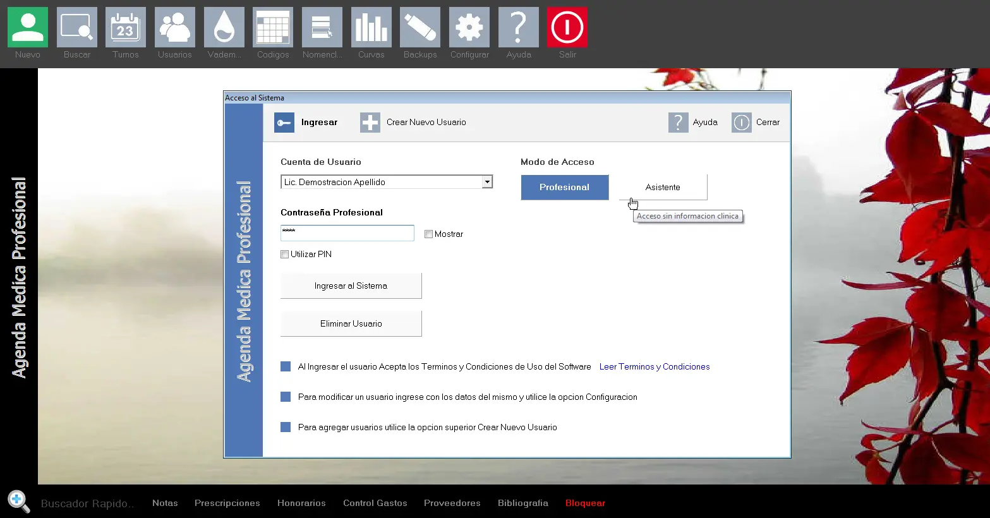Image resolution: width=990 pixels, height=518 pixels.
Task: Open Honorarios in bottom bar
Action: 301,503
